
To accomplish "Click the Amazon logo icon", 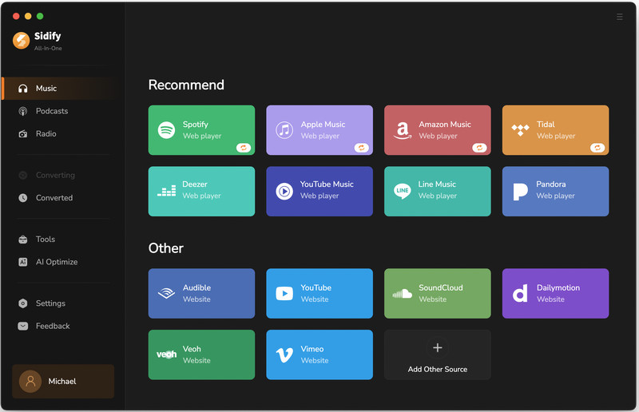I will pos(403,130).
